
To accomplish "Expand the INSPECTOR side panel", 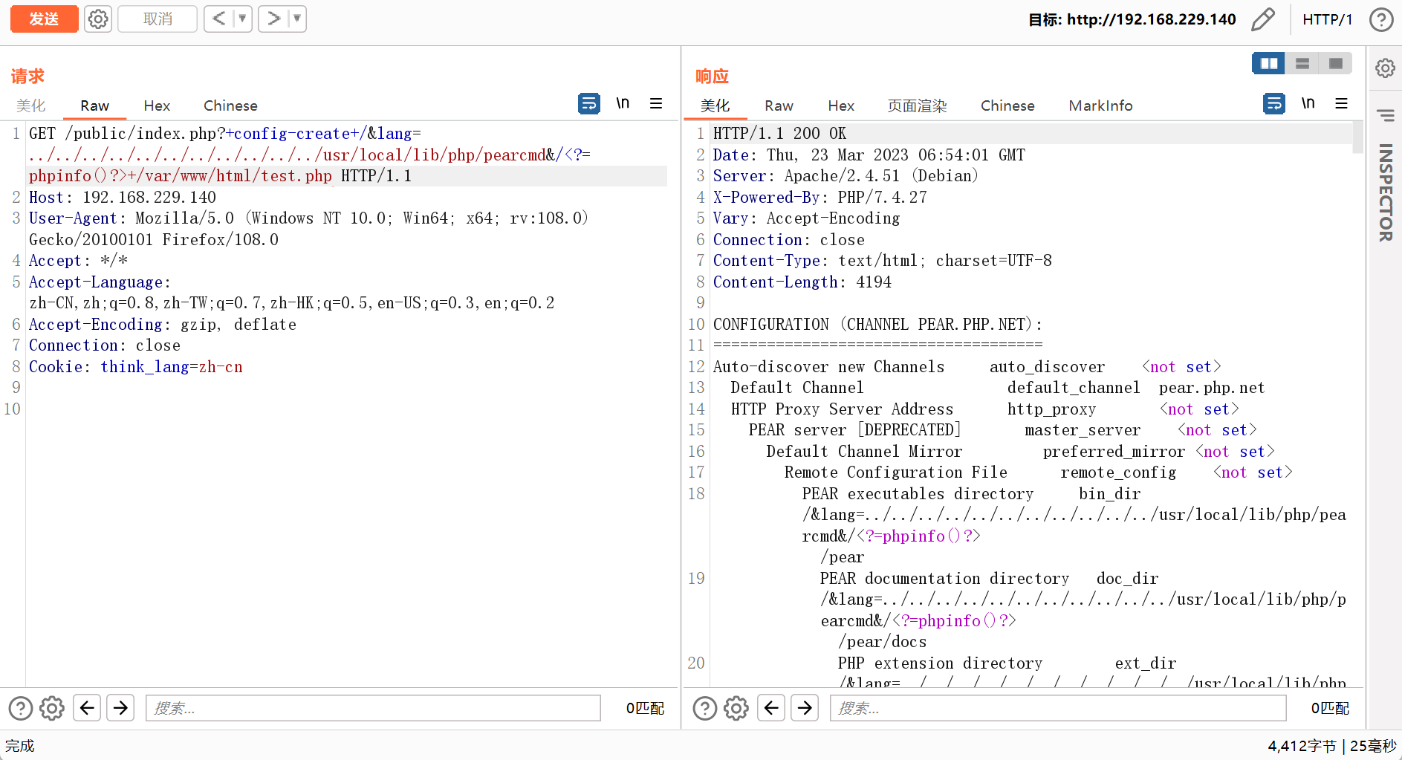I will (x=1385, y=192).
